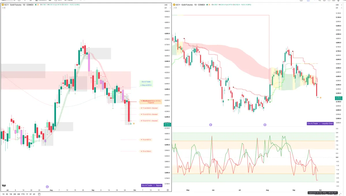The height and width of the screenshot is (196, 346).
Task: Select the 5D range tab
Action: point(7,194)
